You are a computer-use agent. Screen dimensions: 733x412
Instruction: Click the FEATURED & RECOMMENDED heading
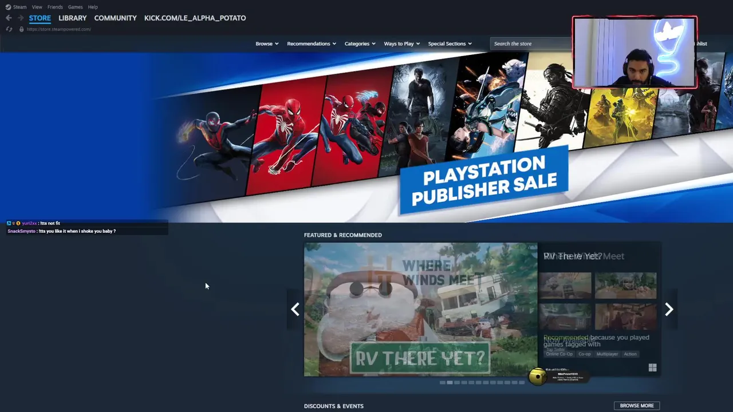click(x=342, y=235)
